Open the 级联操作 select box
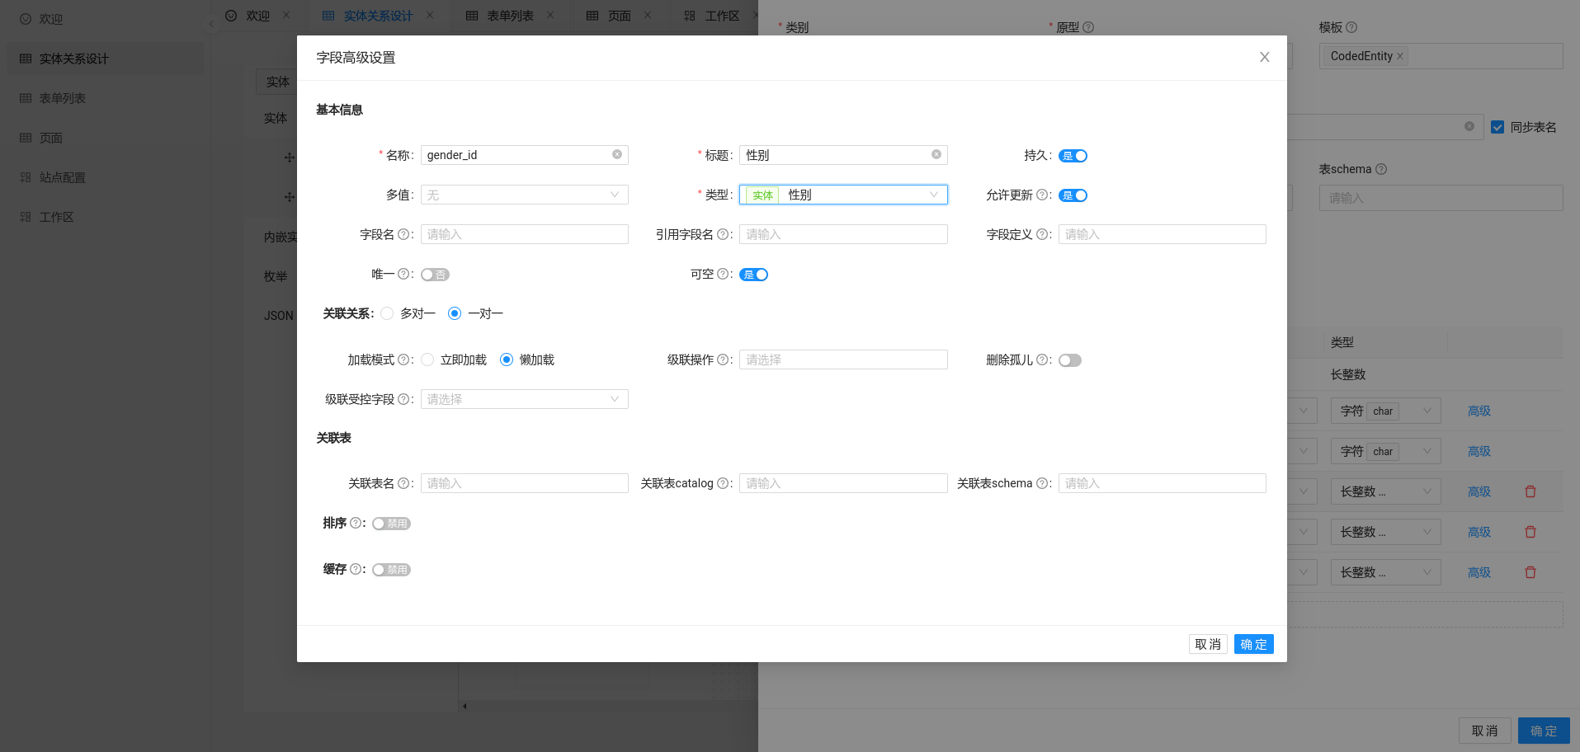Image resolution: width=1580 pixels, height=752 pixels. coord(843,360)
